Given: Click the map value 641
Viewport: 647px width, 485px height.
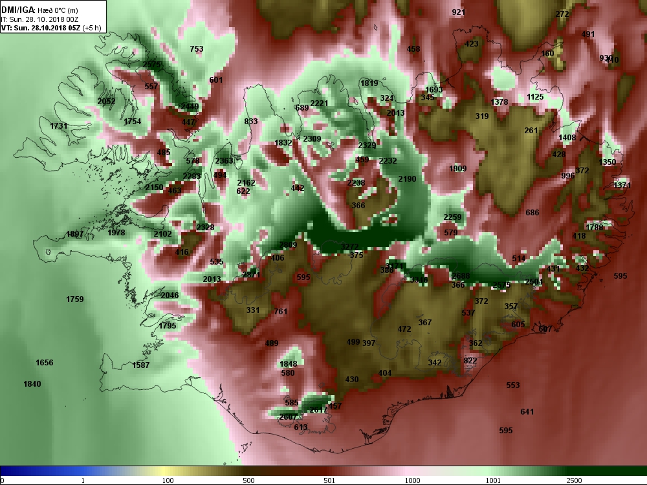Looking at the screenshot, I should (527, 411).
